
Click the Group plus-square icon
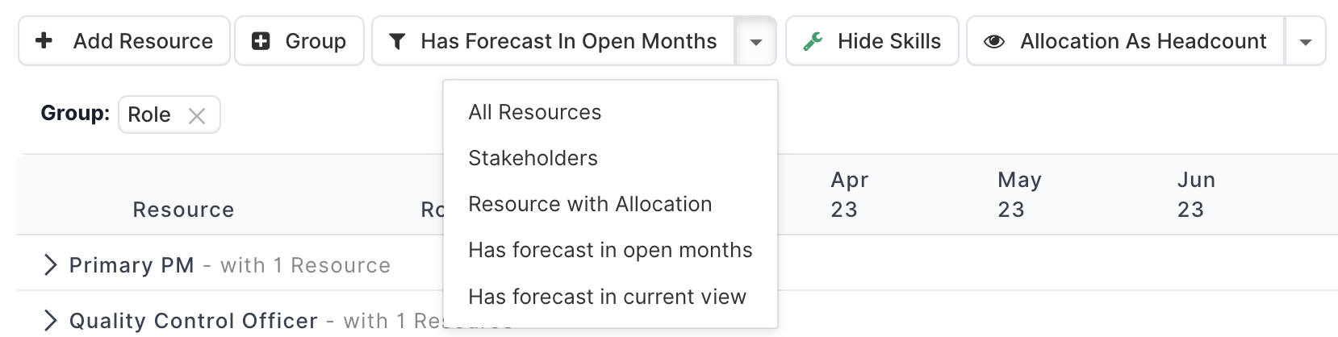(261, 41)
